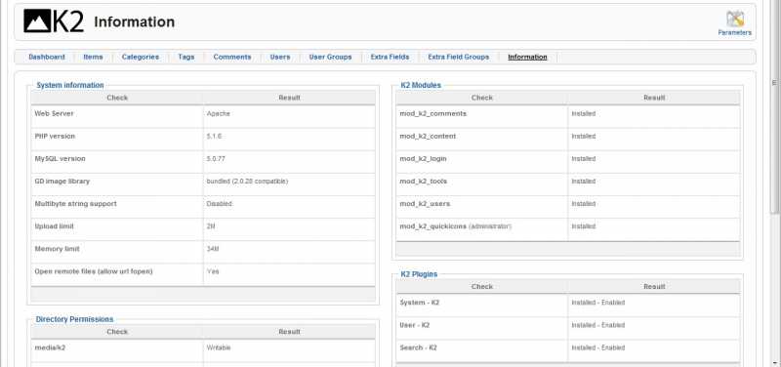Select the PHP version value 5.1.6

[x=214, y=136]
